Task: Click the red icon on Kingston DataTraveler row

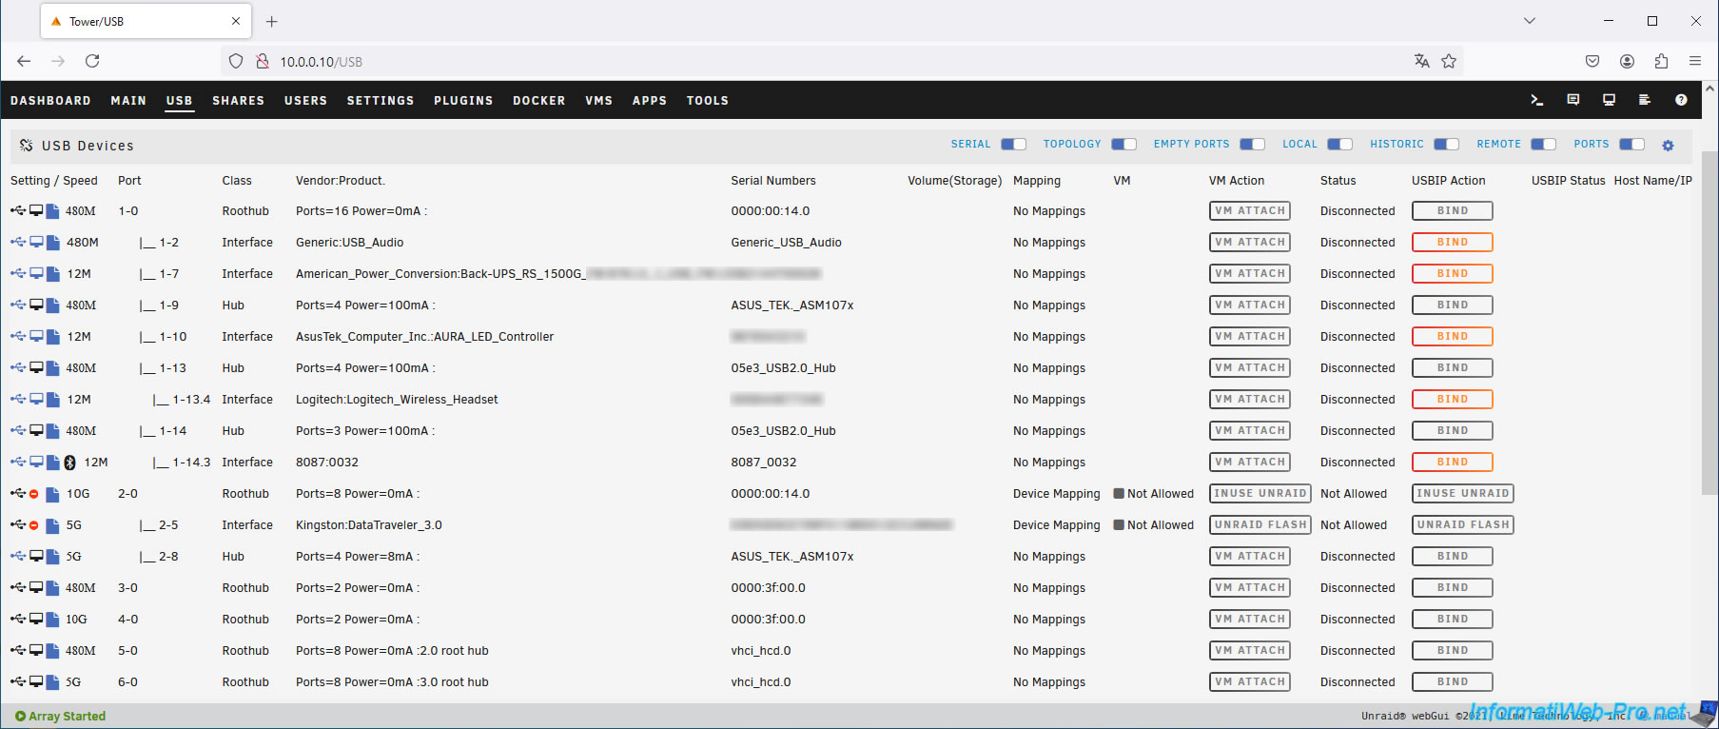Action: tap(34, 525)
